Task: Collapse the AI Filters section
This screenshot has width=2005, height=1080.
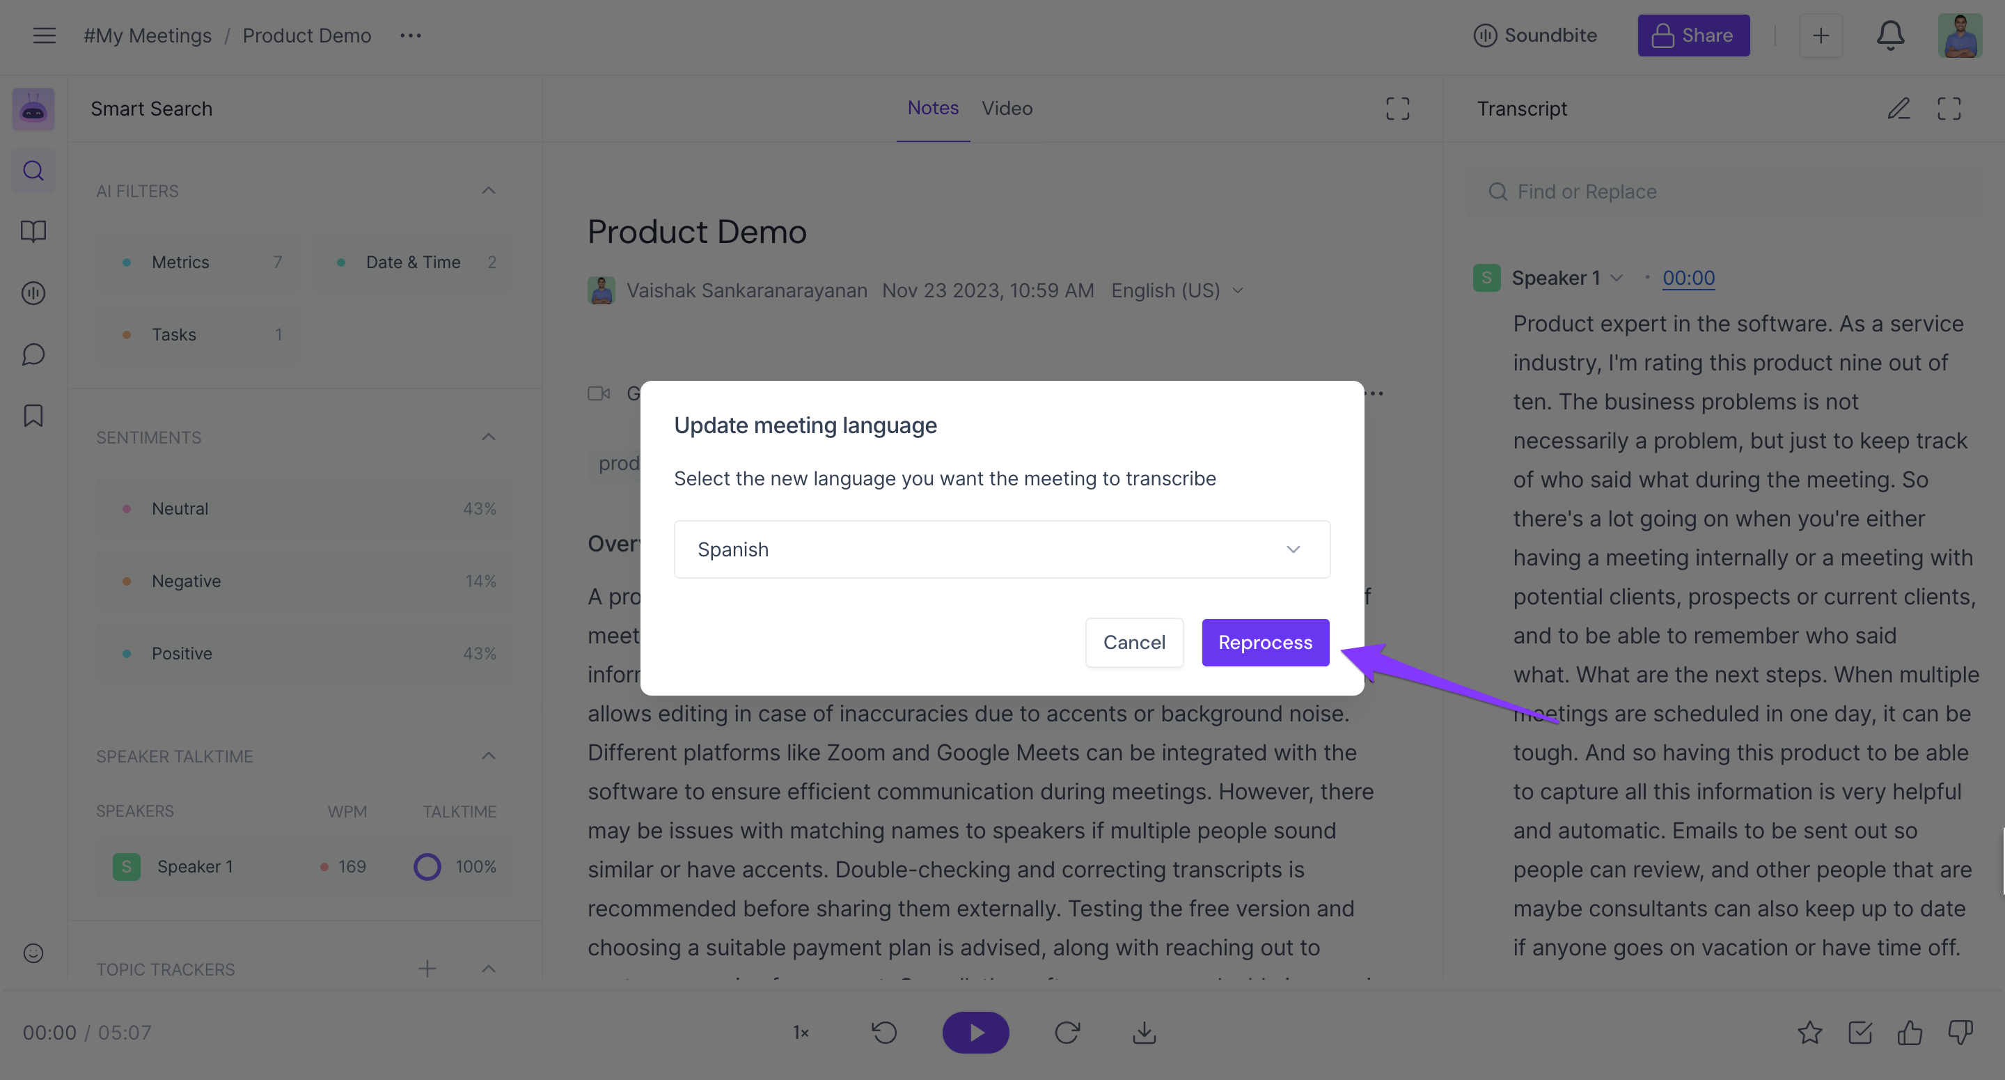Action: click(488, 191)
